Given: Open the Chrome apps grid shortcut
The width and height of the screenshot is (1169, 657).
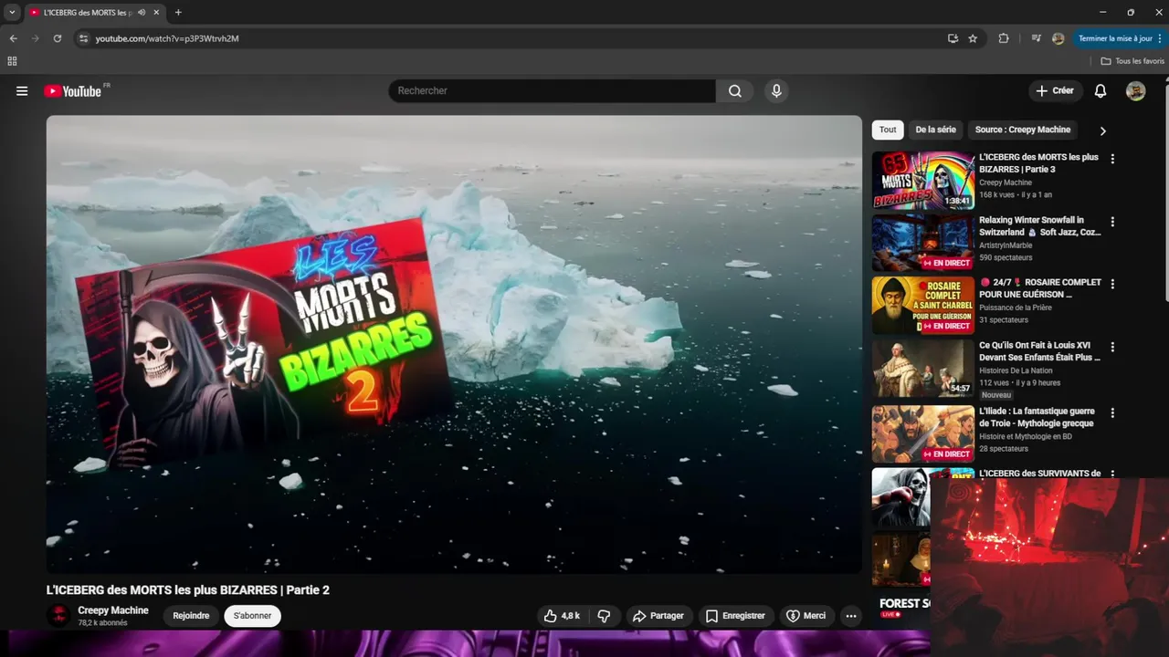Looking at the screenshot, I should coord(12,61).
